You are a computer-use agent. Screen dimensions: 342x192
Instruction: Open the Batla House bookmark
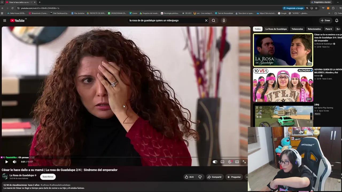pyautogui.click(x=16, y=13)
